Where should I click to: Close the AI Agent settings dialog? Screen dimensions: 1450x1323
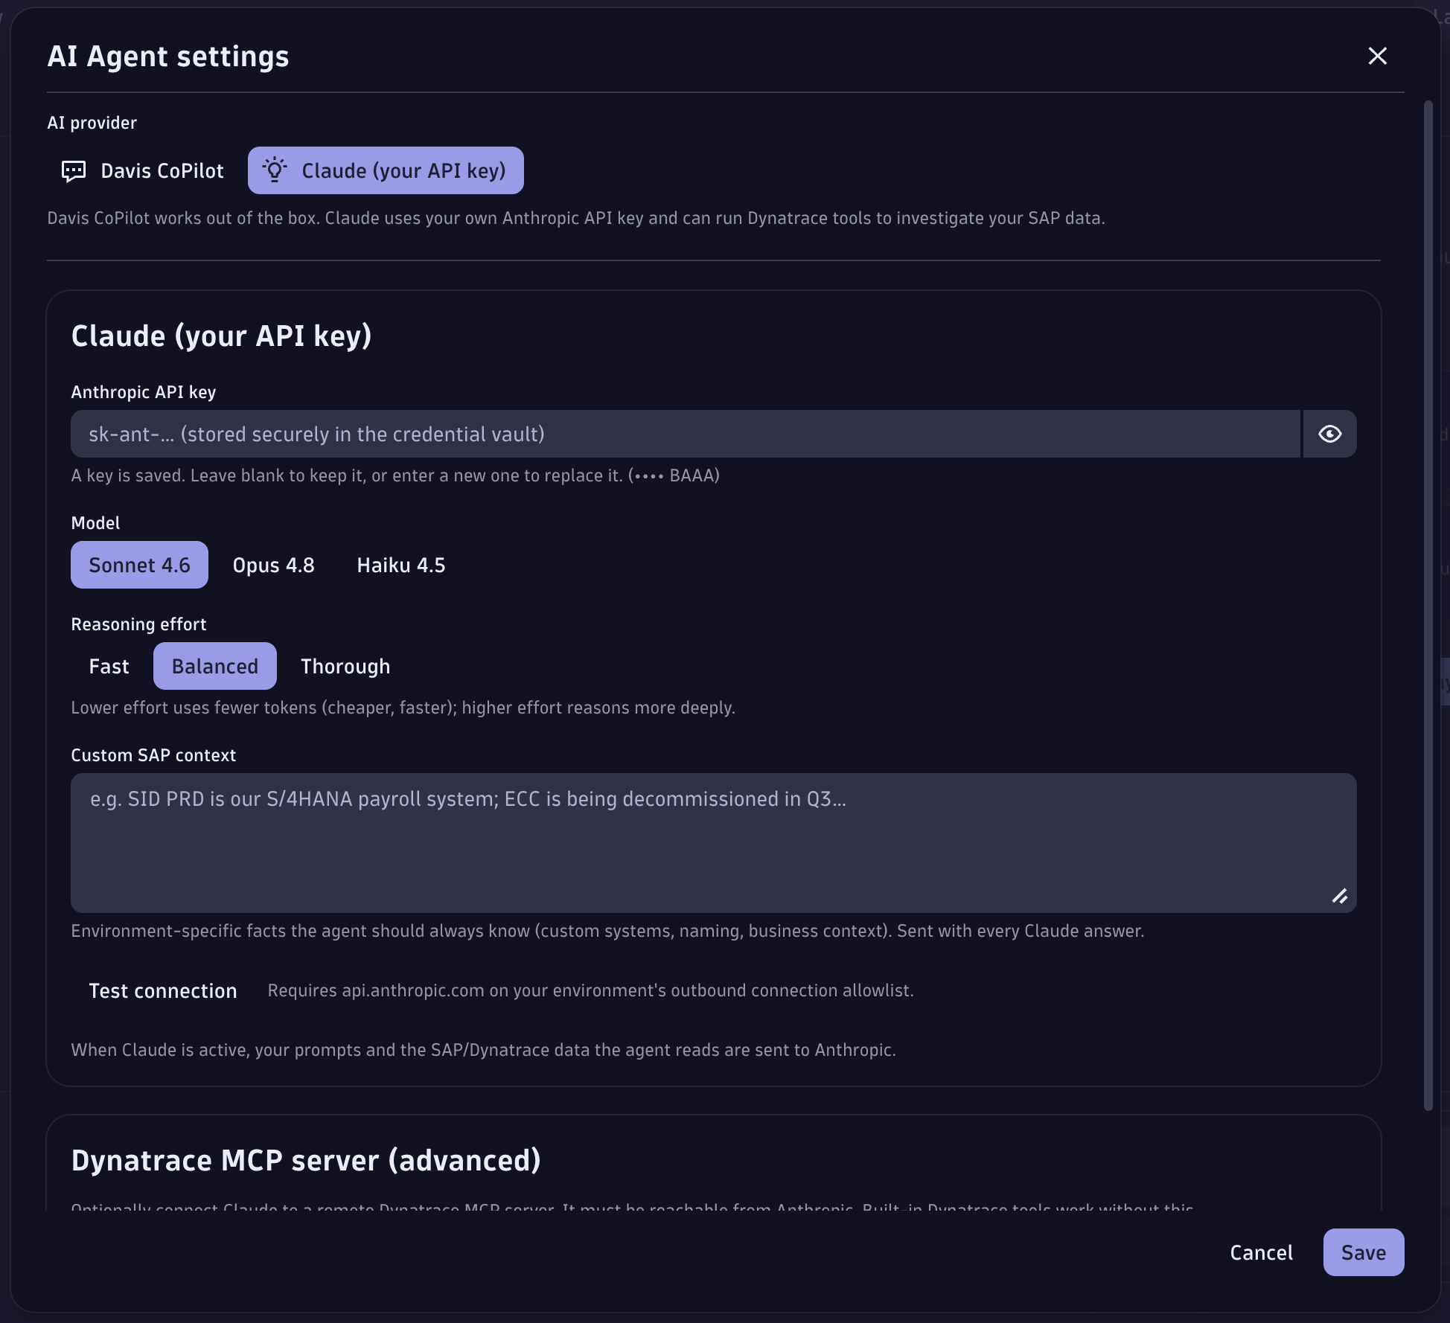coord(1377,56)
